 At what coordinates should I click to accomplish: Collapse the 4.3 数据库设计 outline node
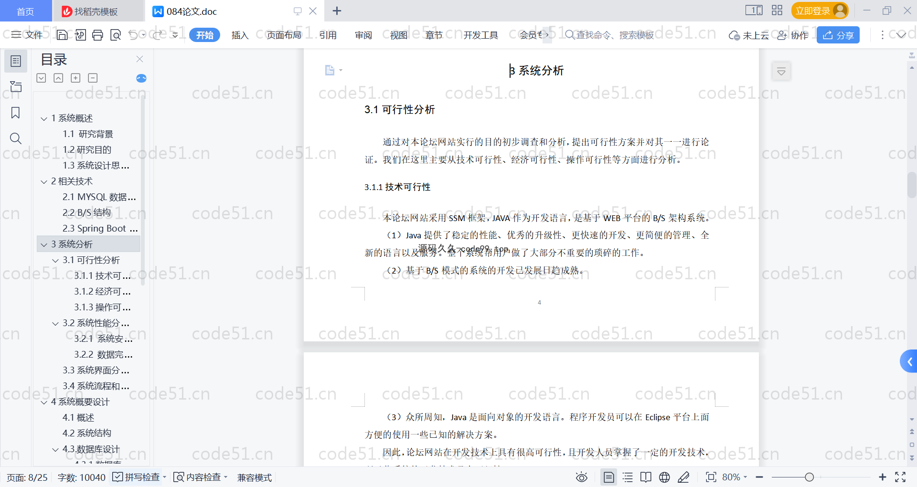coord(55,449)
